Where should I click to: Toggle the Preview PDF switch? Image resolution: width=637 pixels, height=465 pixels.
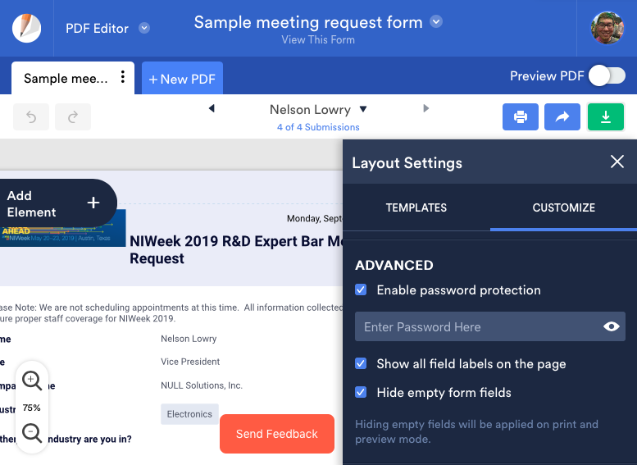(x=607, y=76)
